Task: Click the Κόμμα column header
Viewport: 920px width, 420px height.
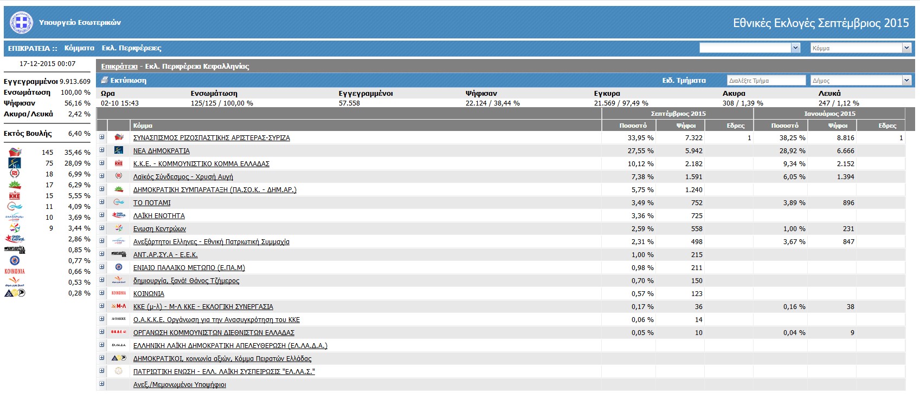Action: coord(143,126)
